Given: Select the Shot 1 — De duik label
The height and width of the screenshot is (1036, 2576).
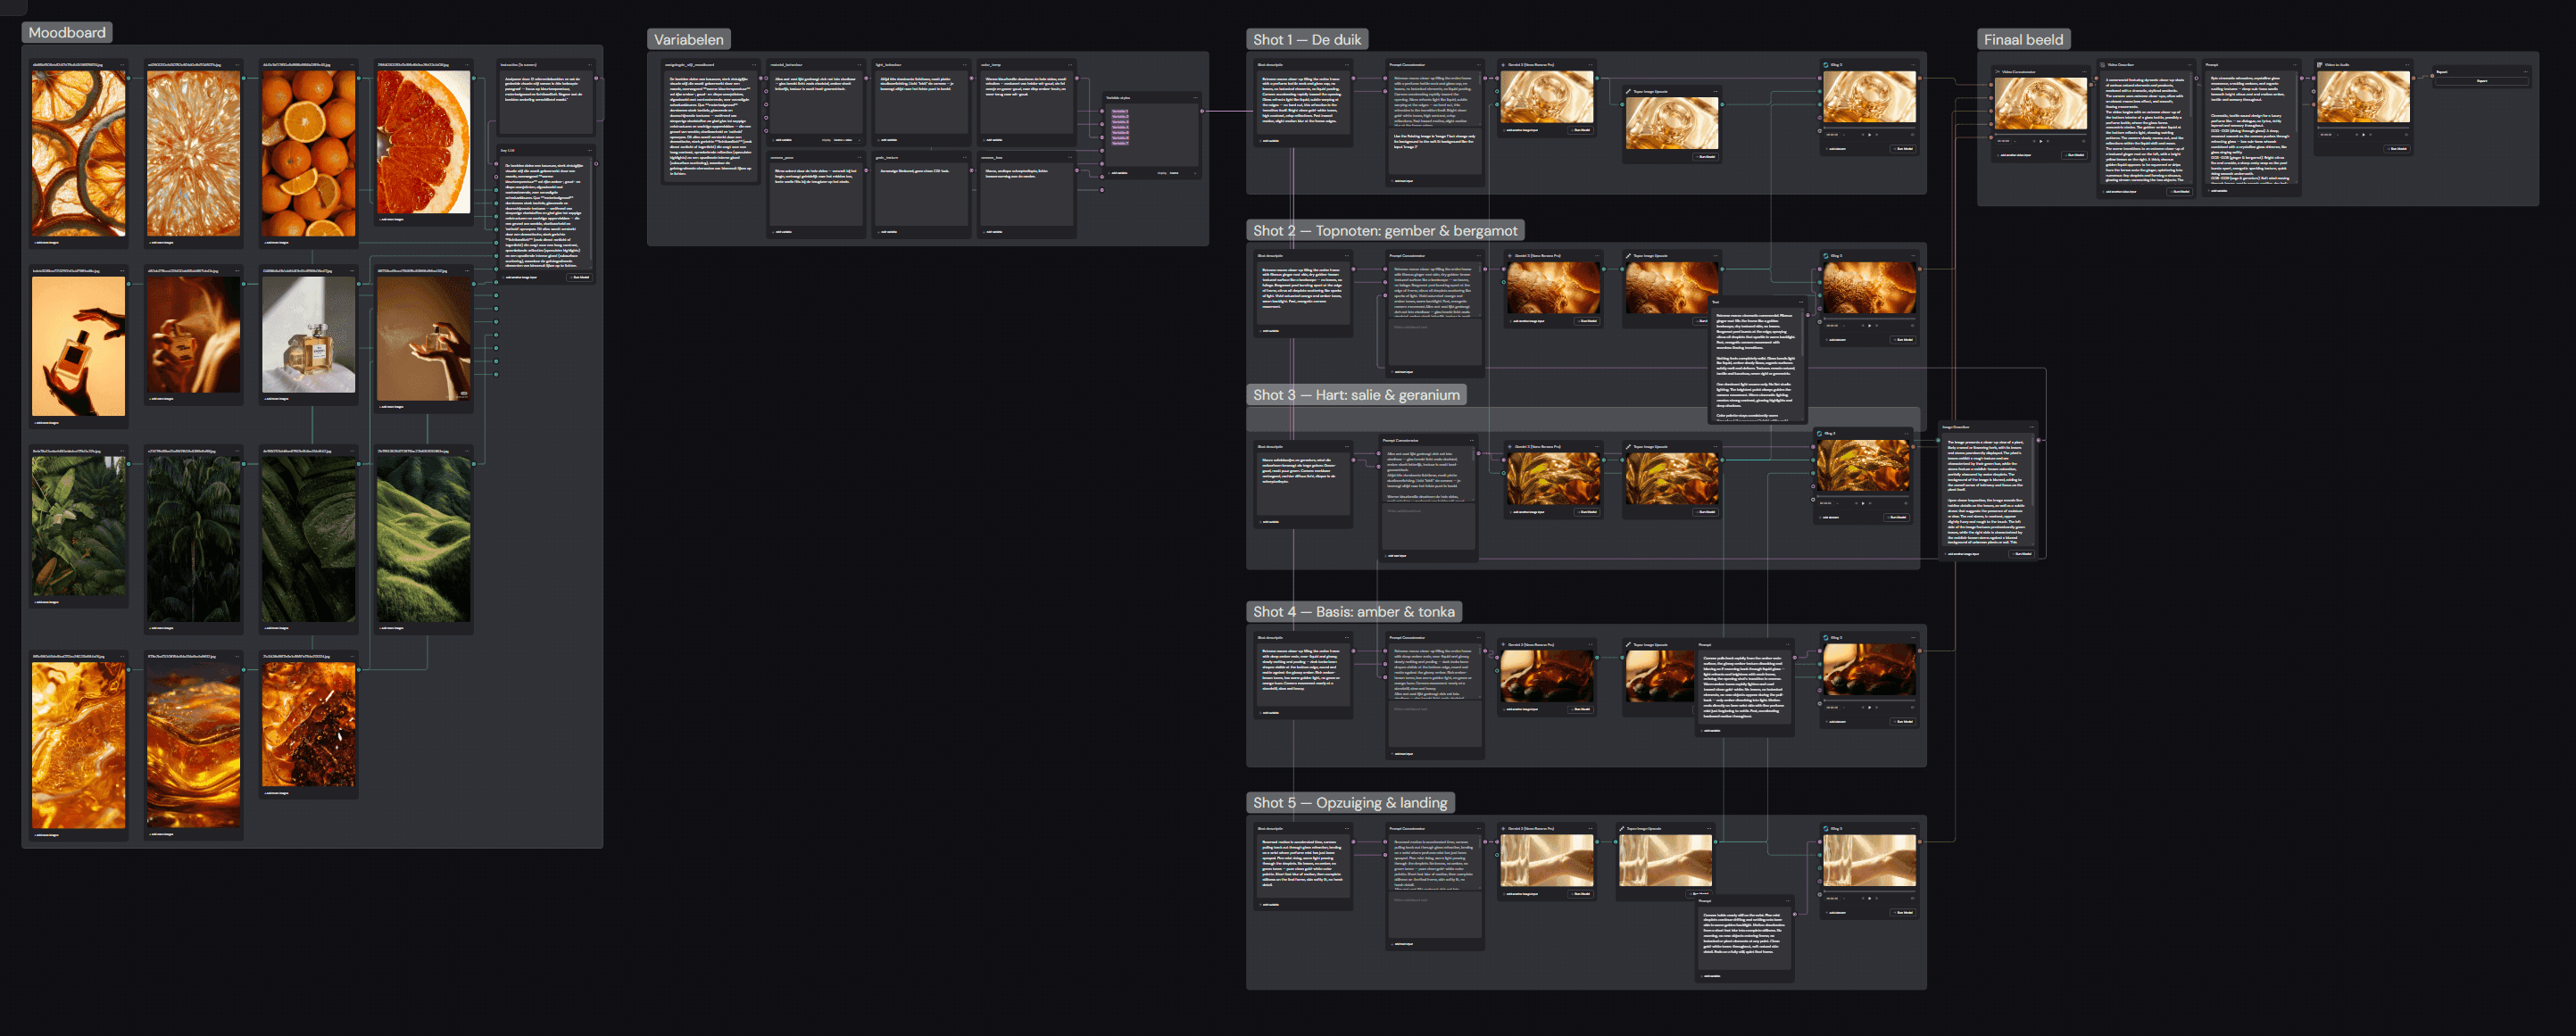Looking at the screenshot, I should 1307,40.
